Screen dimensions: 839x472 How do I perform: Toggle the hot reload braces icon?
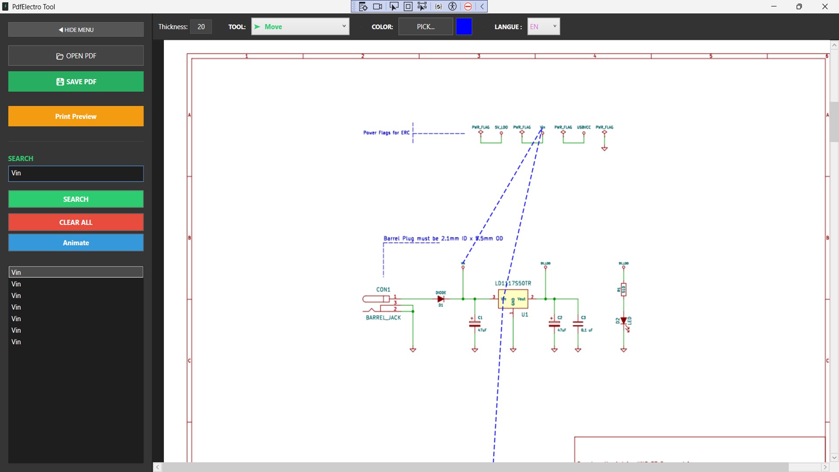tap(438, 7)
